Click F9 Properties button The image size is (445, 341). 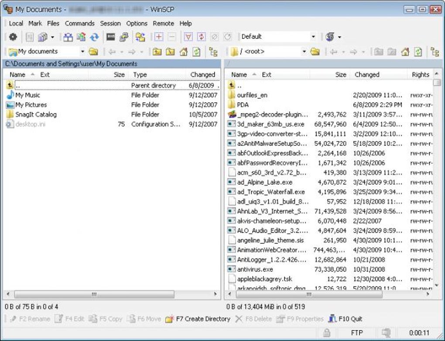click(300, 319)
